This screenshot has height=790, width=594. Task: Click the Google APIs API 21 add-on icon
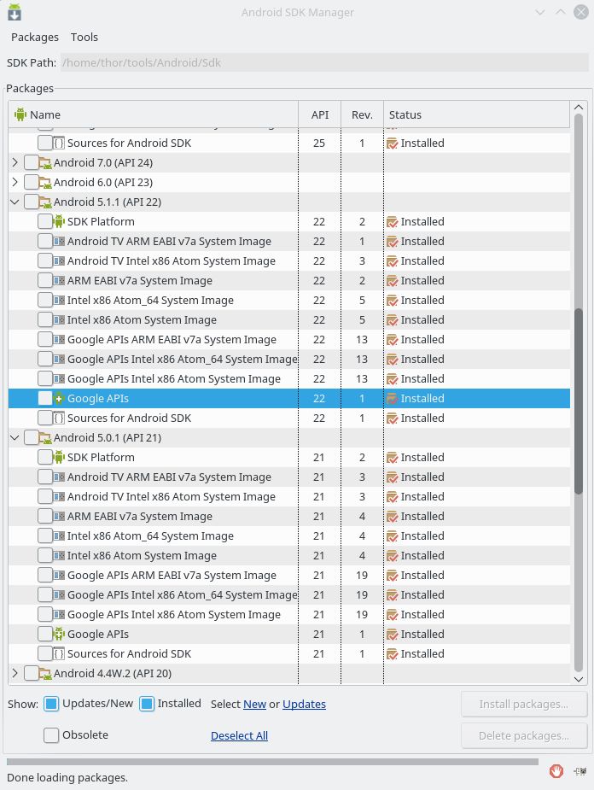59,634
